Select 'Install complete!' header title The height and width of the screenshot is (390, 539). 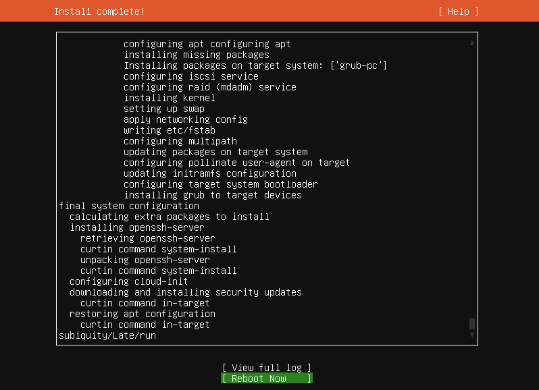point(99,11)
